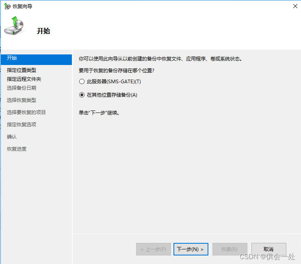Viewport: 301px width, 264px height.
Task: Click the 开始 page heading
Action: 43,31
